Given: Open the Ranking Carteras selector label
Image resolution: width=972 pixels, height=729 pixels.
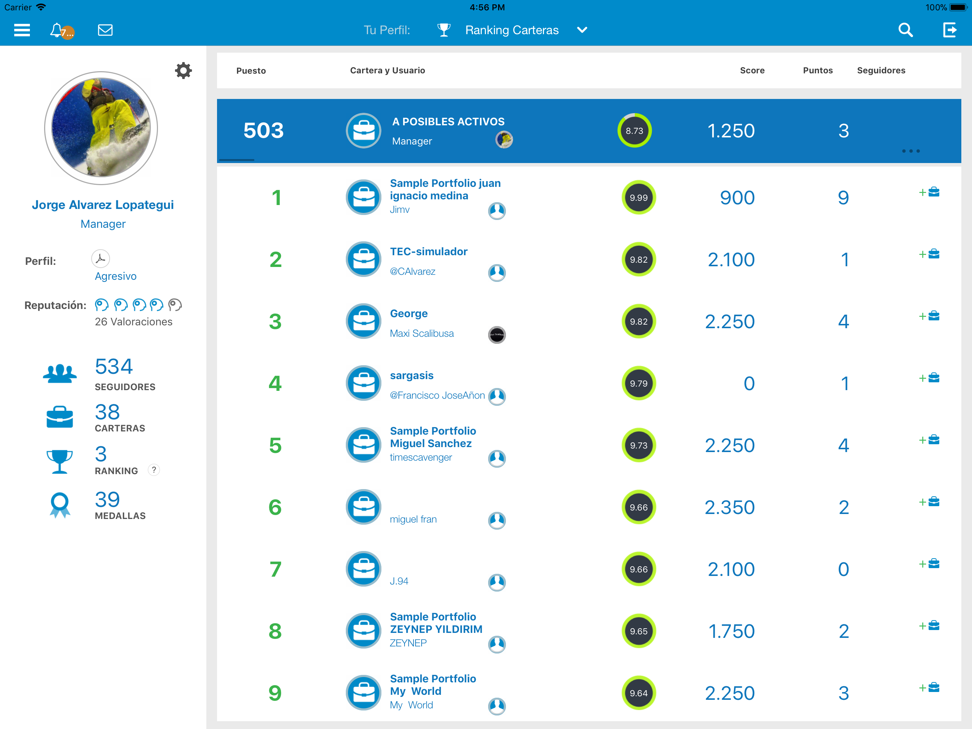Looking at the screenshot, I should pyautogui.click(x=512, y=30).
